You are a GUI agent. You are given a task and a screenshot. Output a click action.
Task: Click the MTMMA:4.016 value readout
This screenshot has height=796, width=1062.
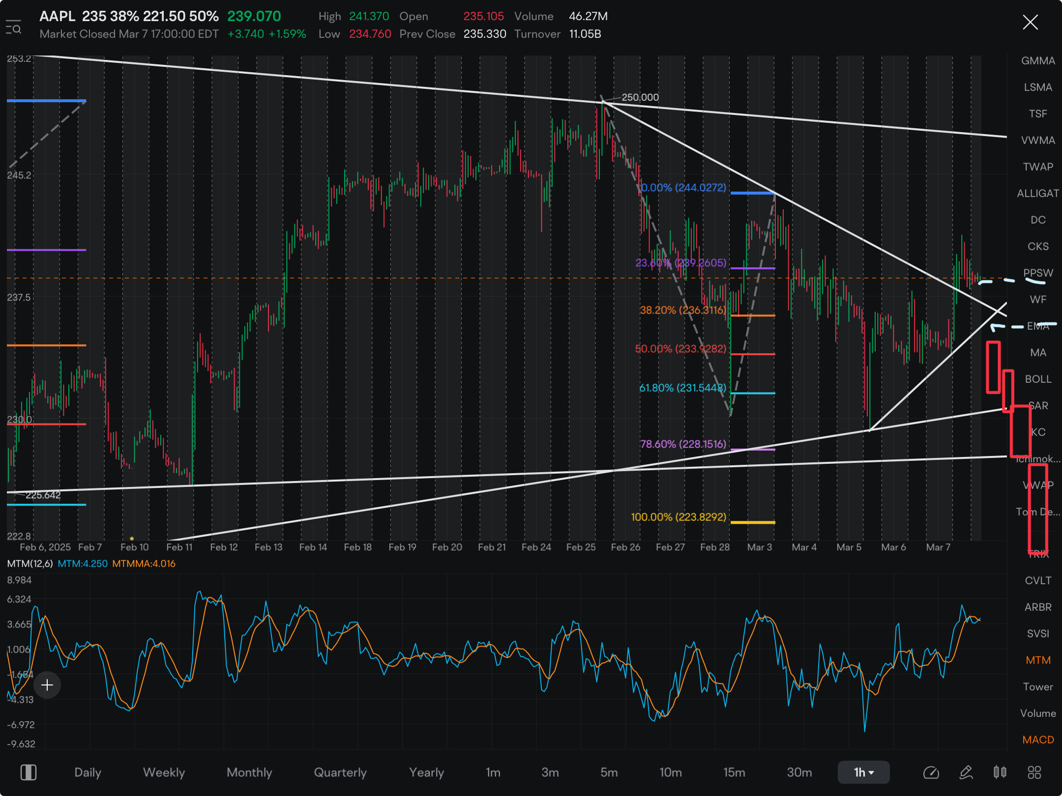pos(144,564)
